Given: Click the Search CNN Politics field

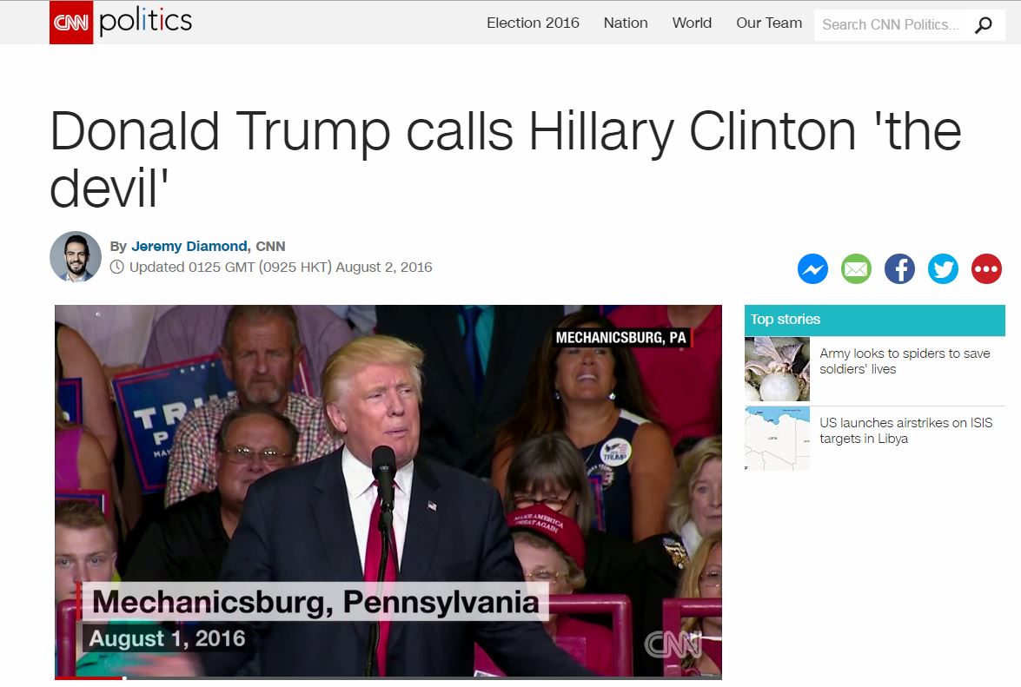Looking at the screenshot, I should click(892, 24).
